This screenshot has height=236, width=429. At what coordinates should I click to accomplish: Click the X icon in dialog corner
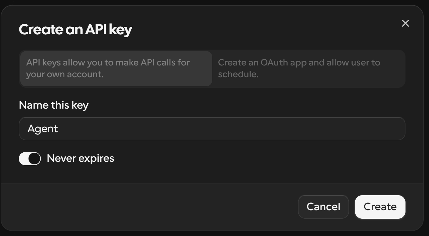pyautogui.click(x=405, y=23)
